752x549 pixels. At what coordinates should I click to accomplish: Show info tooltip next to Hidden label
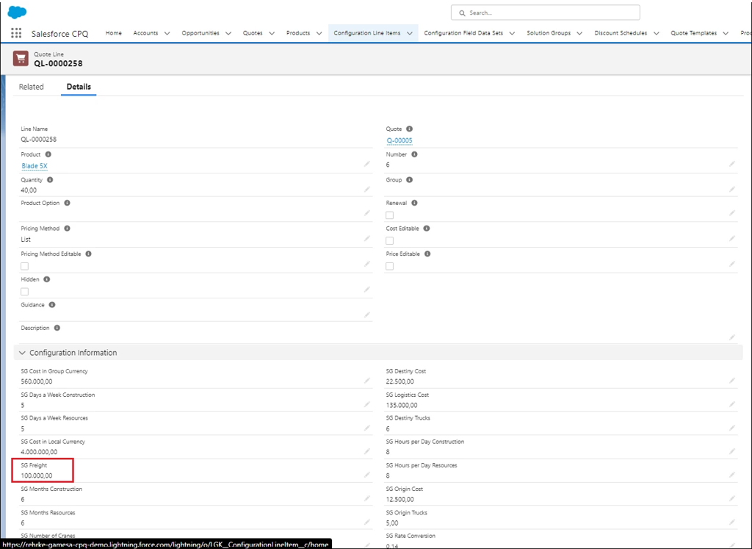pos(46,279)
